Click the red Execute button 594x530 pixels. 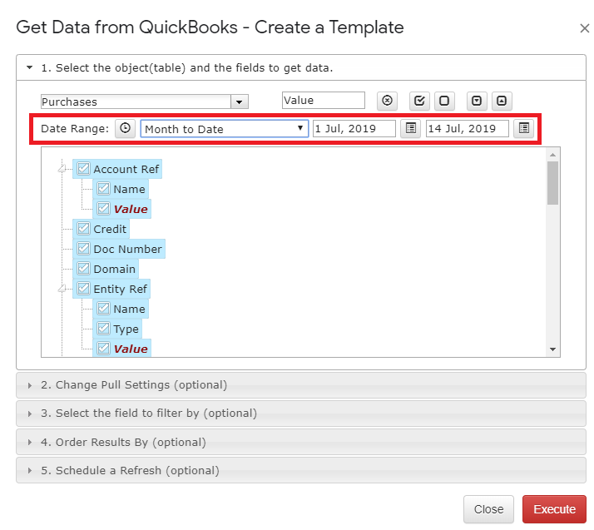point(554,509)
